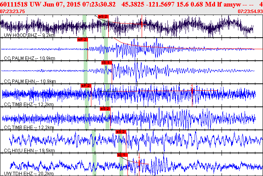Click the 'CC TIMB EHE -- 12.2km' station label

[29, 128]
